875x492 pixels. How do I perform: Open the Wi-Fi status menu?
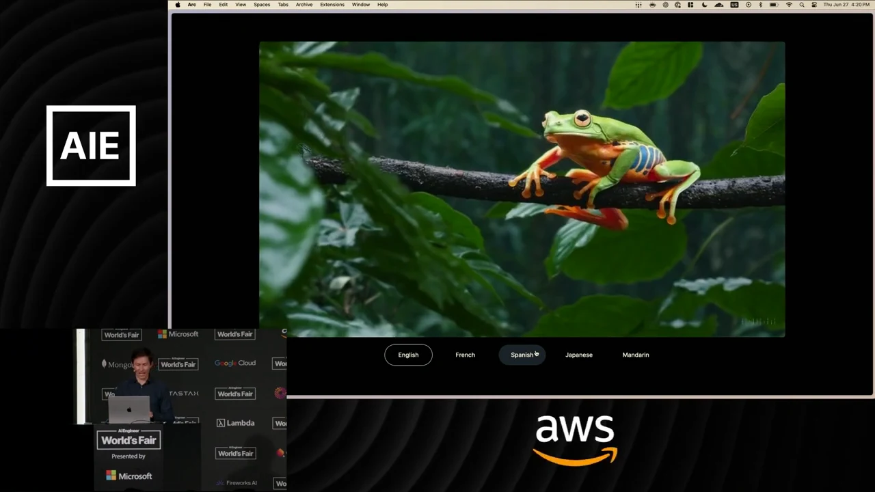(x=789, y=5)
